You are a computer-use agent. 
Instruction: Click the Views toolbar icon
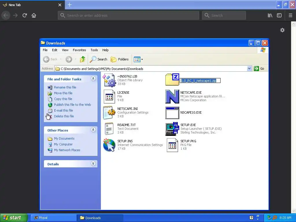pos(137,60)
